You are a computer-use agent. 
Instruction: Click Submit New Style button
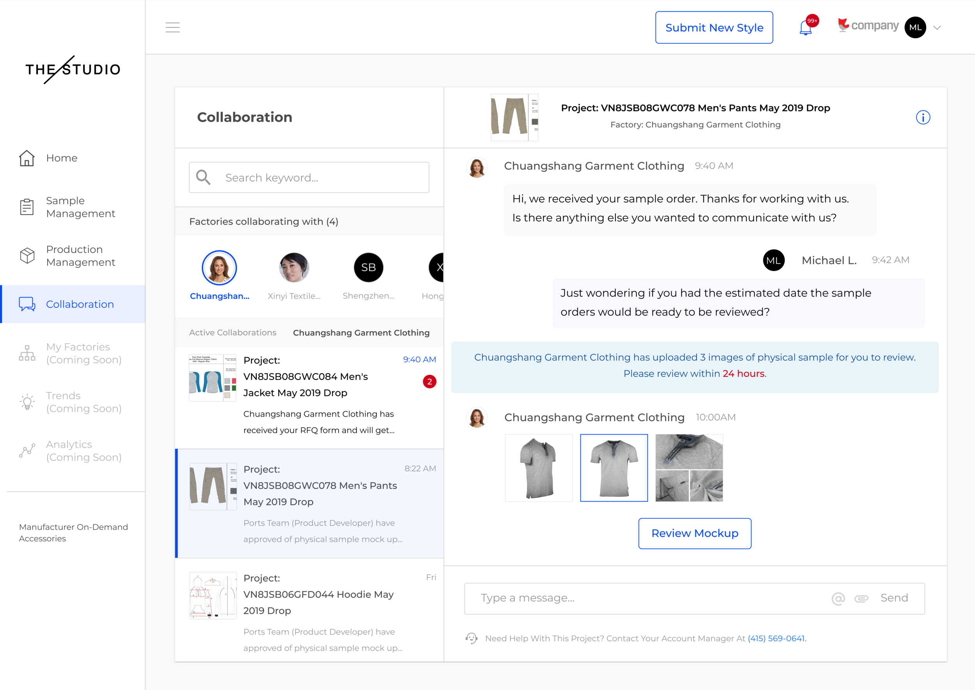click(x=713, y=28)
